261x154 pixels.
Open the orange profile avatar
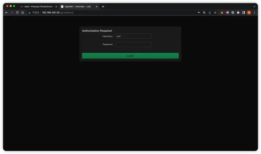249,13
